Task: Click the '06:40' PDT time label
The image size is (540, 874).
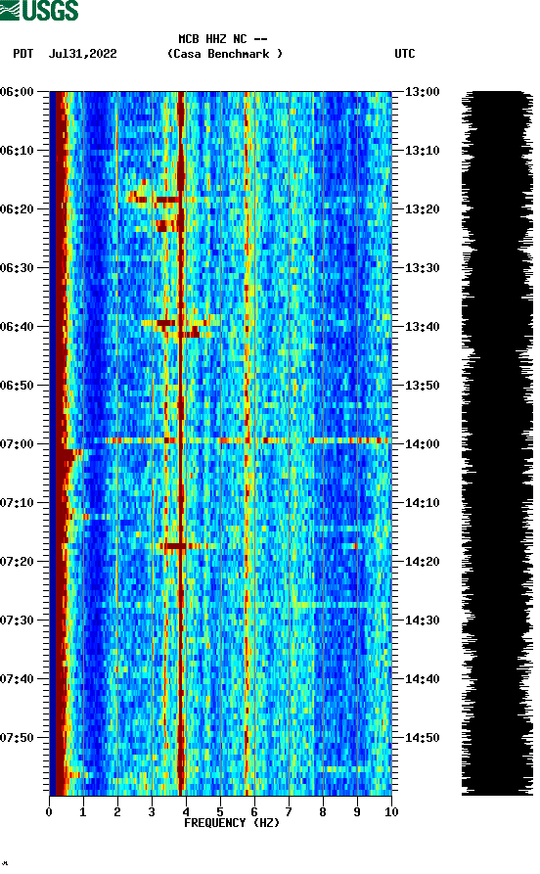Action: tap(17, 327)
